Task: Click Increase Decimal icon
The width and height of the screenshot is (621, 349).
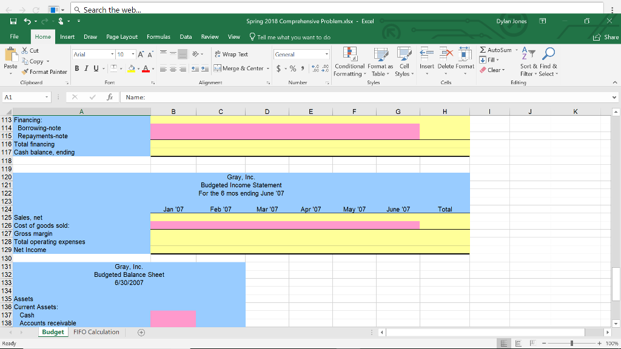Action: [x=315, y=68]
